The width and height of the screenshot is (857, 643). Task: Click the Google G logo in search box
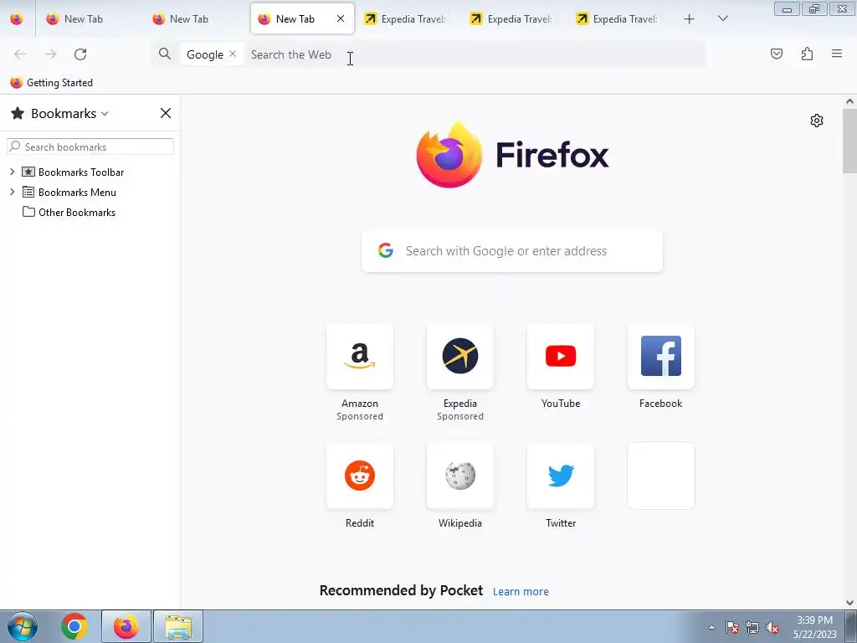[386, 250]
